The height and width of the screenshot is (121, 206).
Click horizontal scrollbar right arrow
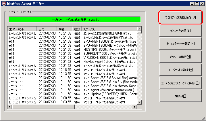pos(135,107)
